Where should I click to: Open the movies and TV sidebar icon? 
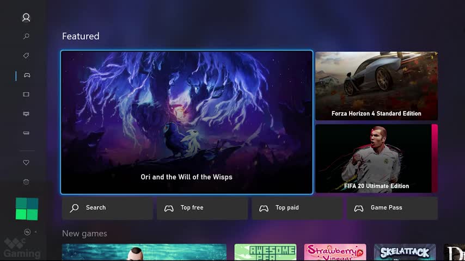[x=26, y=95]
